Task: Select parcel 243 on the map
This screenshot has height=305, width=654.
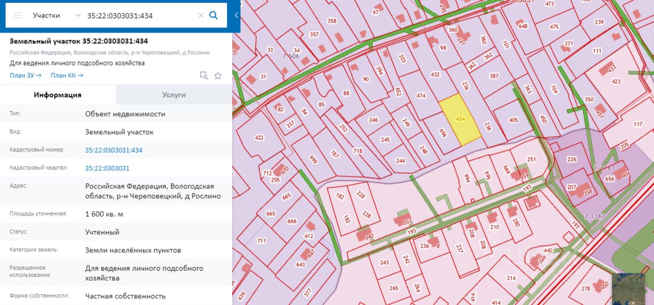Action: 384,263
